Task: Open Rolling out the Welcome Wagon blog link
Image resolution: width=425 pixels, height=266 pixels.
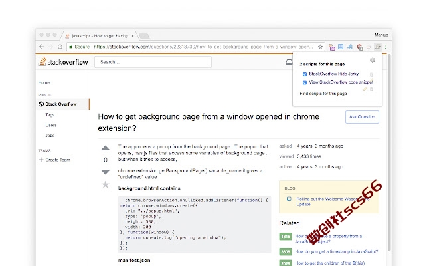Action: click(333, 201)
